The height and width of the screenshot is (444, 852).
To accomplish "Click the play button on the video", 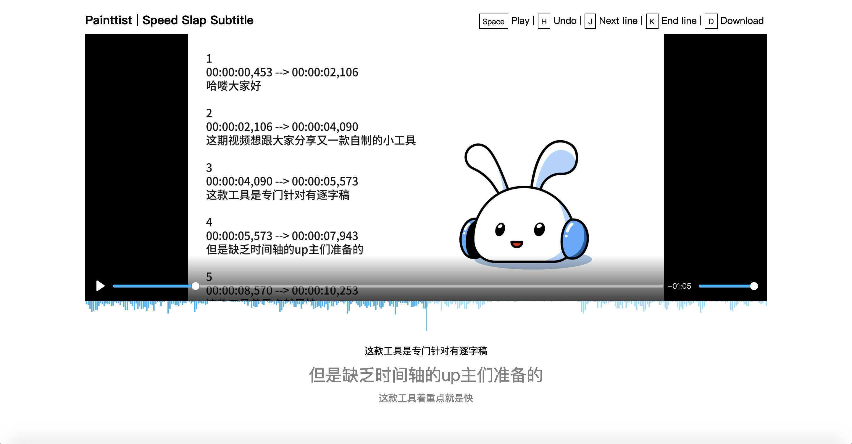I will click(100, 286).
